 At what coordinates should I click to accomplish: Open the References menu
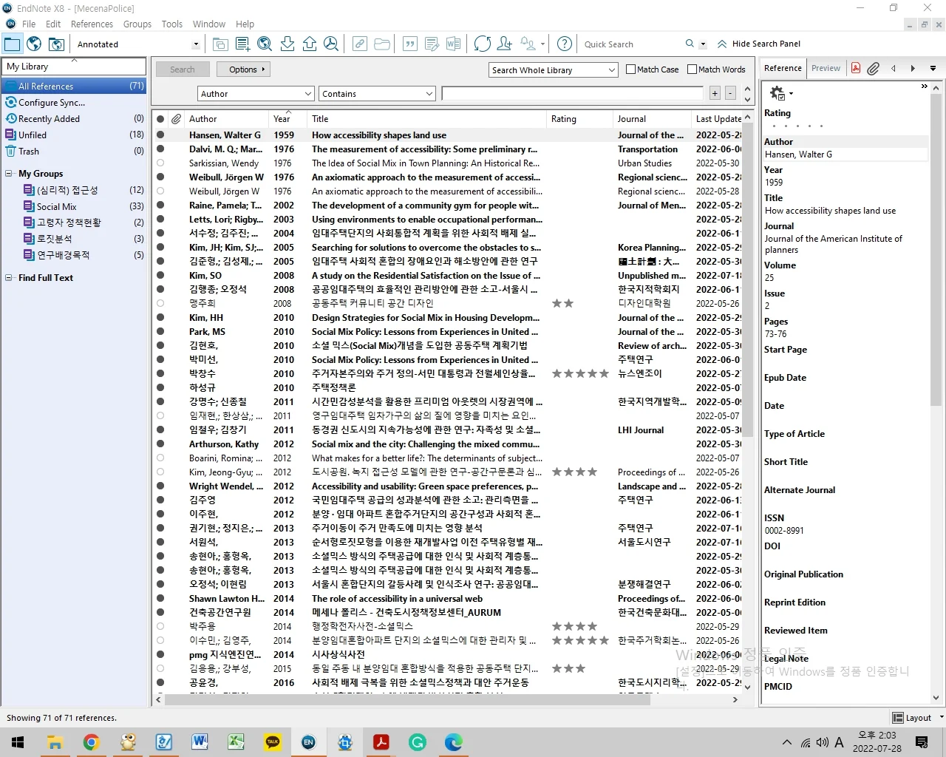(x=92, y=24)
